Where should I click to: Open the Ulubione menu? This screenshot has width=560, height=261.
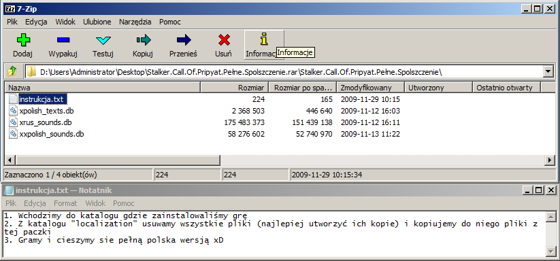click(x=97, y=22)
